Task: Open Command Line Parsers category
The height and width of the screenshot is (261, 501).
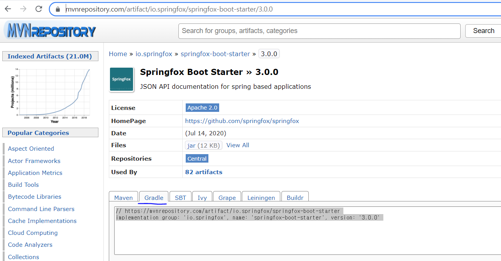Action: (41, 209)
